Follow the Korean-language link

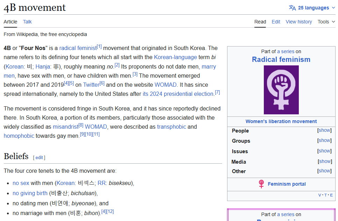point(175,57)
